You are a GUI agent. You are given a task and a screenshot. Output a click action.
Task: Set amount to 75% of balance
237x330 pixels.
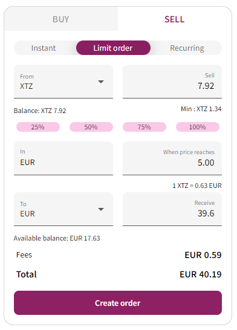pos(144,127)
